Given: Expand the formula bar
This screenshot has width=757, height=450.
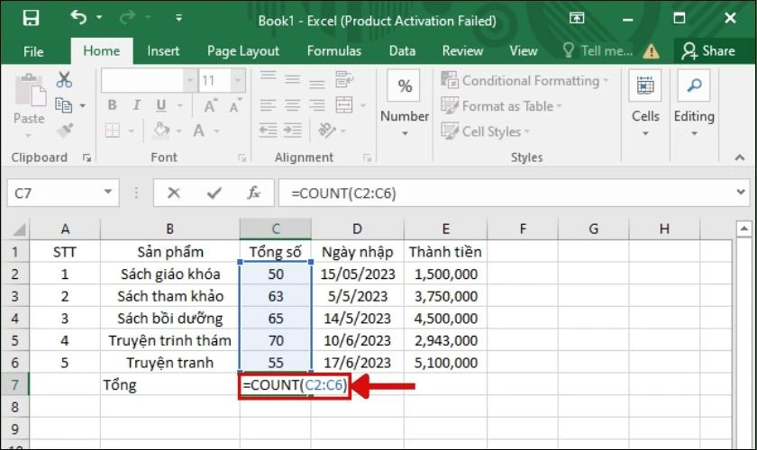Looking at the screenshot, I should click(x=741, y=192).
